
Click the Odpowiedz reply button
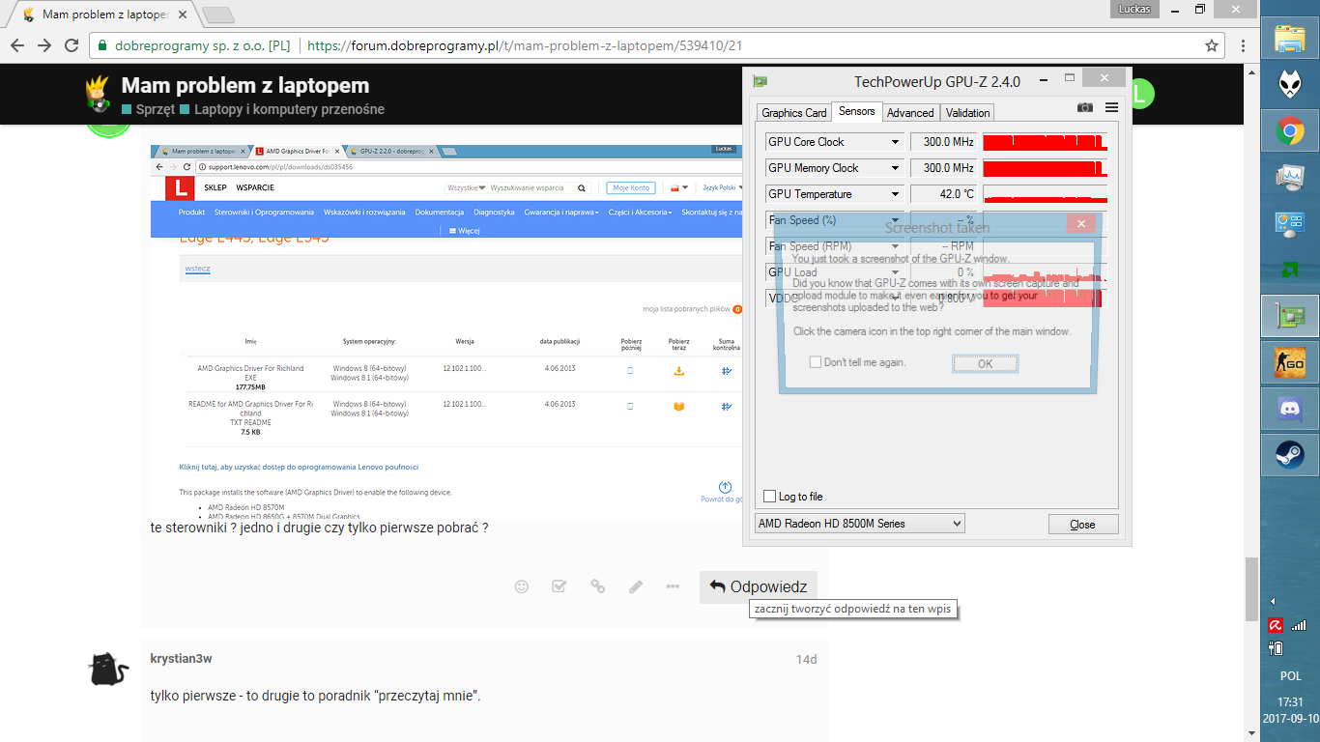(759, 586)
